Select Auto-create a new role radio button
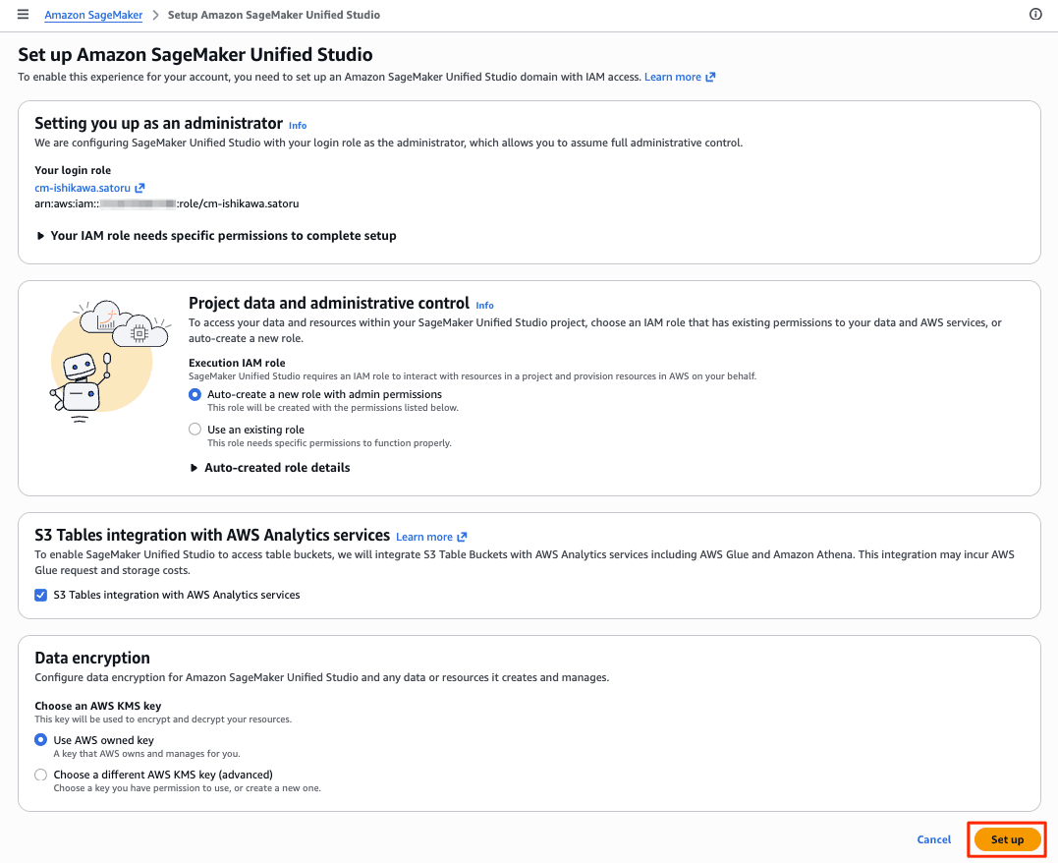1058x863 pixels. point(195,394)
